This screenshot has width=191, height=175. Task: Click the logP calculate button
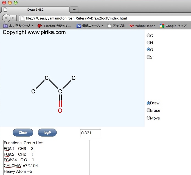click(x=47, y=133)
